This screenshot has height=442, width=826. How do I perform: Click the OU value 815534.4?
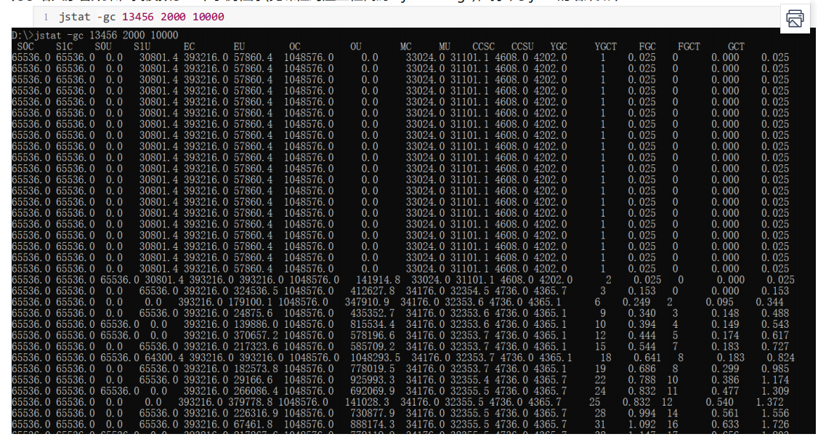pyautogui.click(x=373, y=324)
